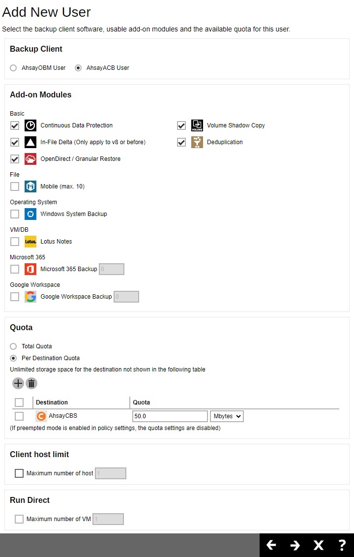Go back with the left arrow
Viewport: 354px width, 557px height.
(271, 545)
